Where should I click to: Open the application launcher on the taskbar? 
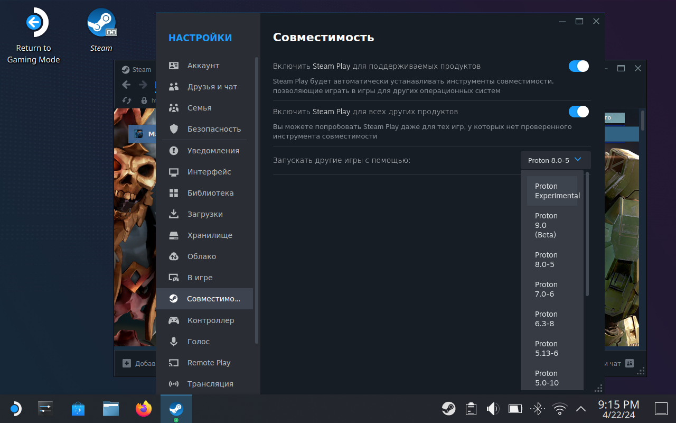tap(15, 408)
